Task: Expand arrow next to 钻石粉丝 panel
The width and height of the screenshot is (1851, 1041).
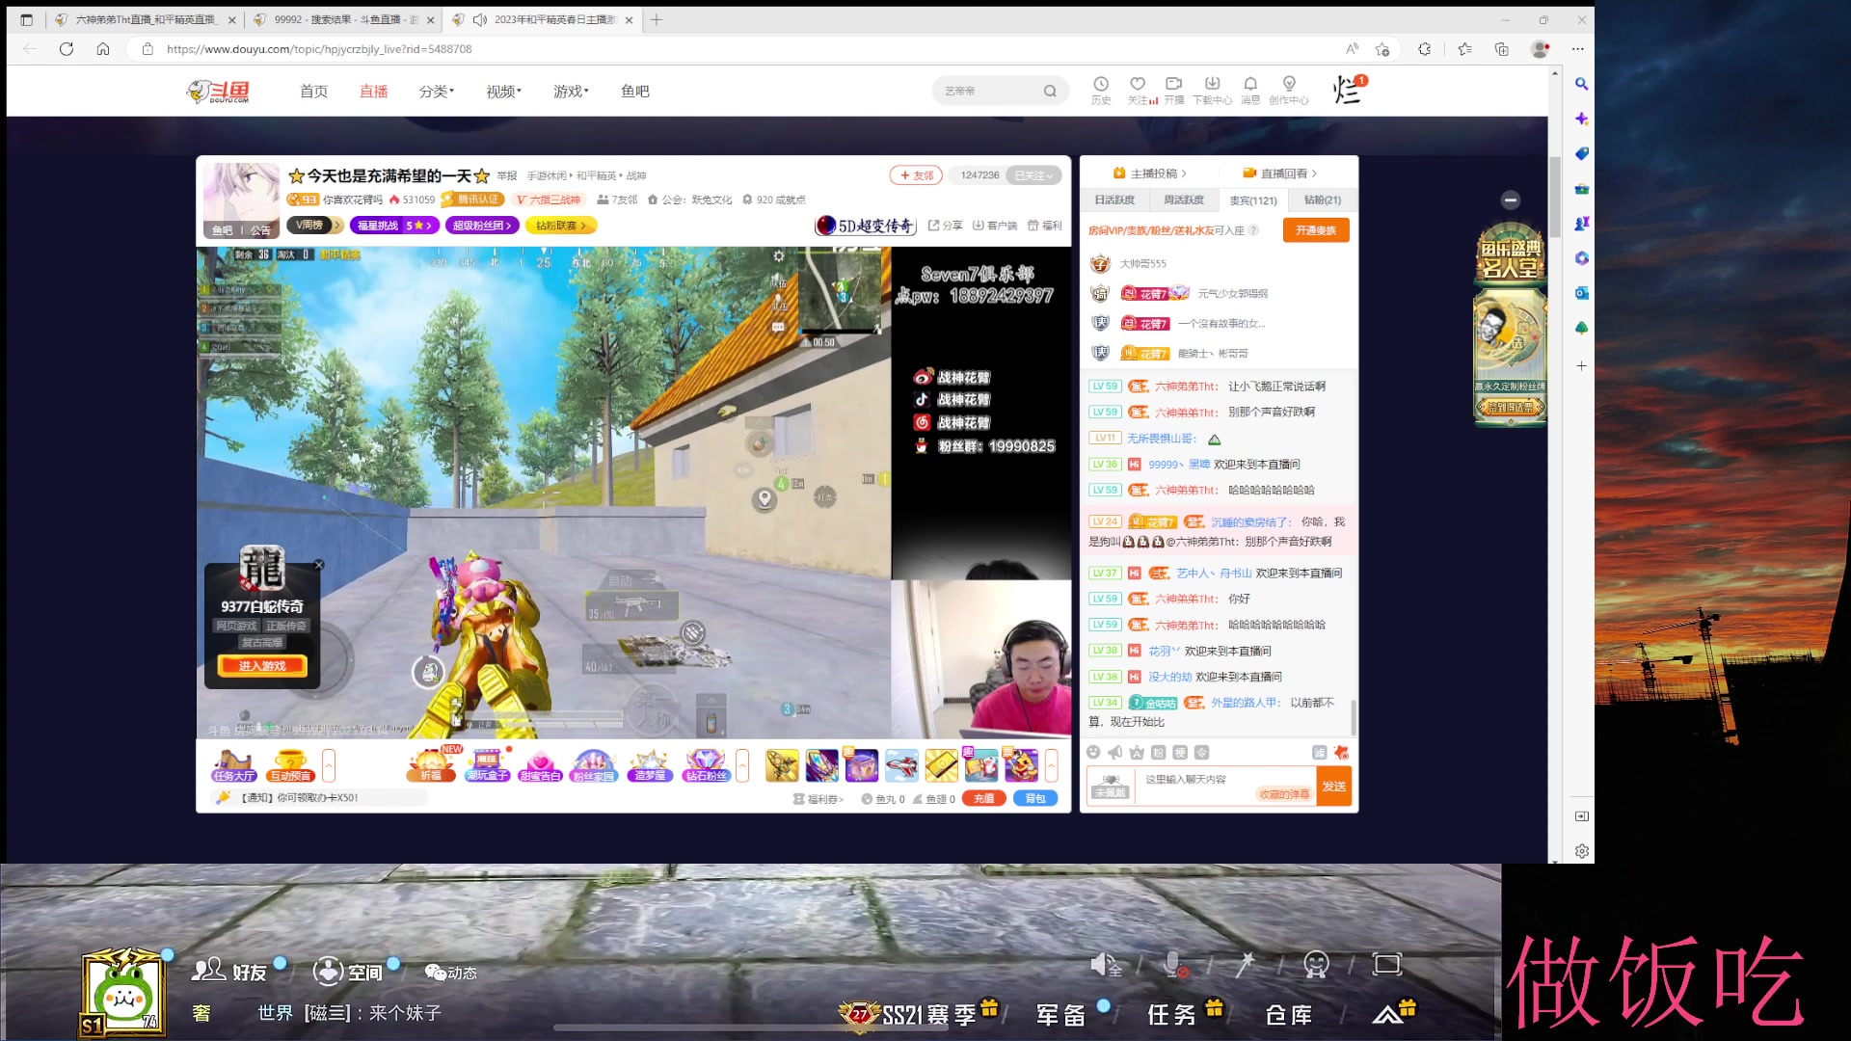Action: coord(742,765)
